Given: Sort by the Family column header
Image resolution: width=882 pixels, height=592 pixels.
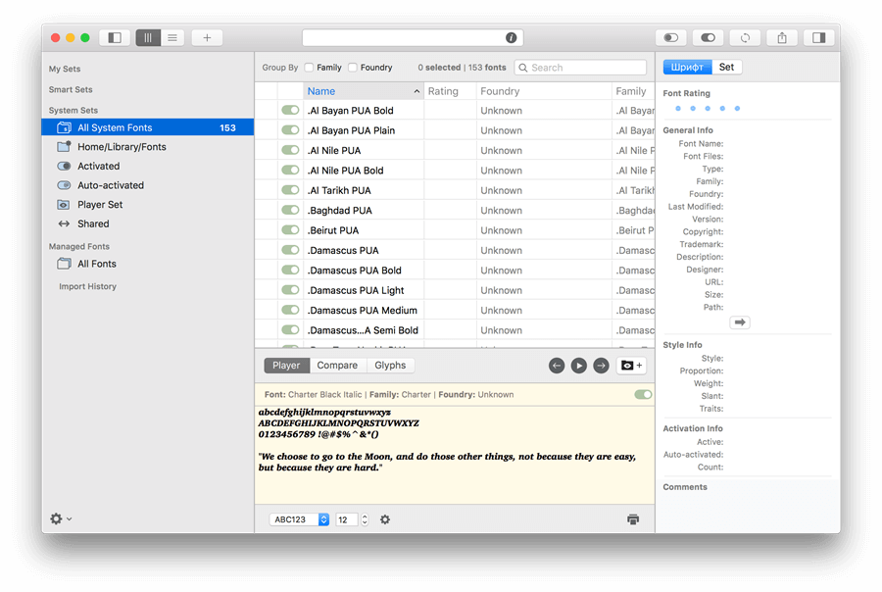Looking at the screenshot, I should point(633,91).
